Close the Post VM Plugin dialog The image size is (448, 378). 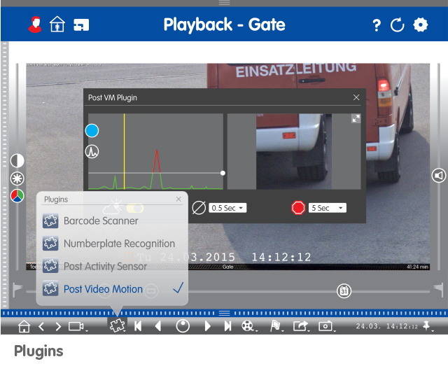356,97
